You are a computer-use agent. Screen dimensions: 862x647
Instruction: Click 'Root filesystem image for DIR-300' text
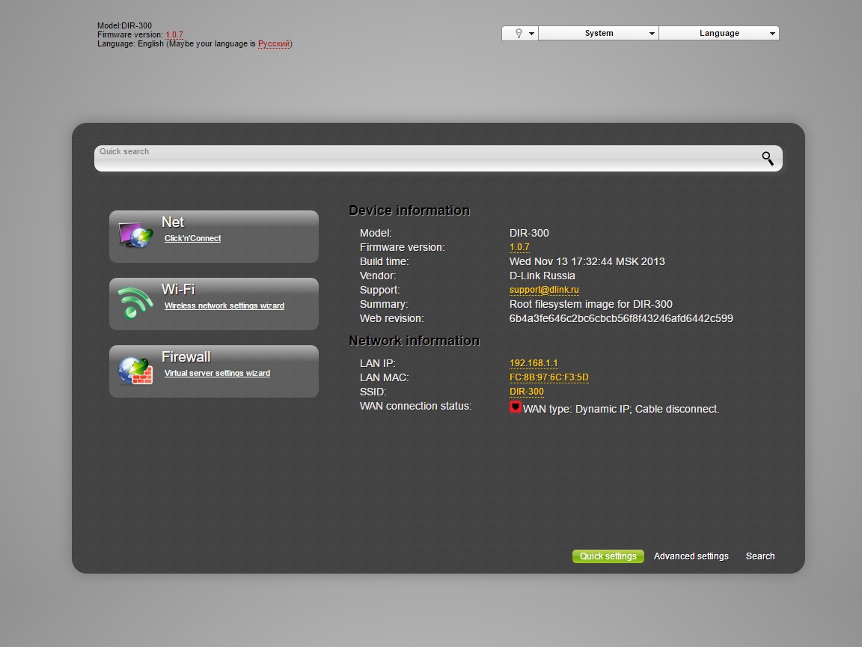(x=591, y=304)
